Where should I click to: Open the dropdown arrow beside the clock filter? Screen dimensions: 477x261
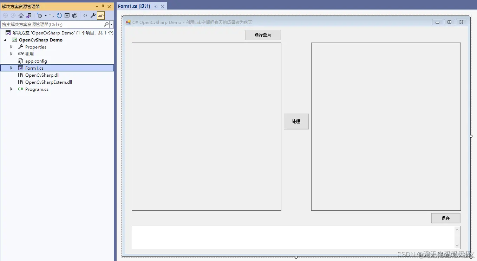pos(46,16)
